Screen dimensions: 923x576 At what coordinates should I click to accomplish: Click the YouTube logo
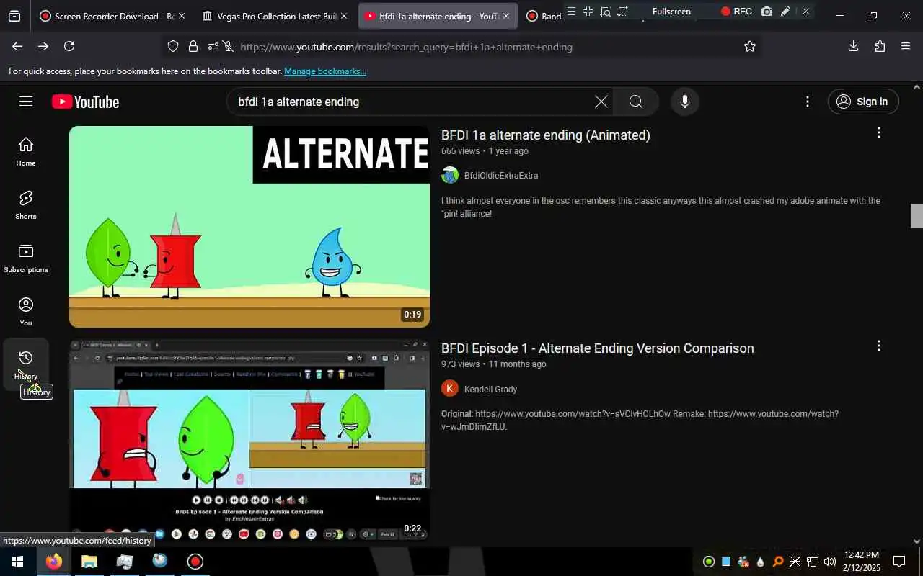pyautogui.click(x=85, y=102)
